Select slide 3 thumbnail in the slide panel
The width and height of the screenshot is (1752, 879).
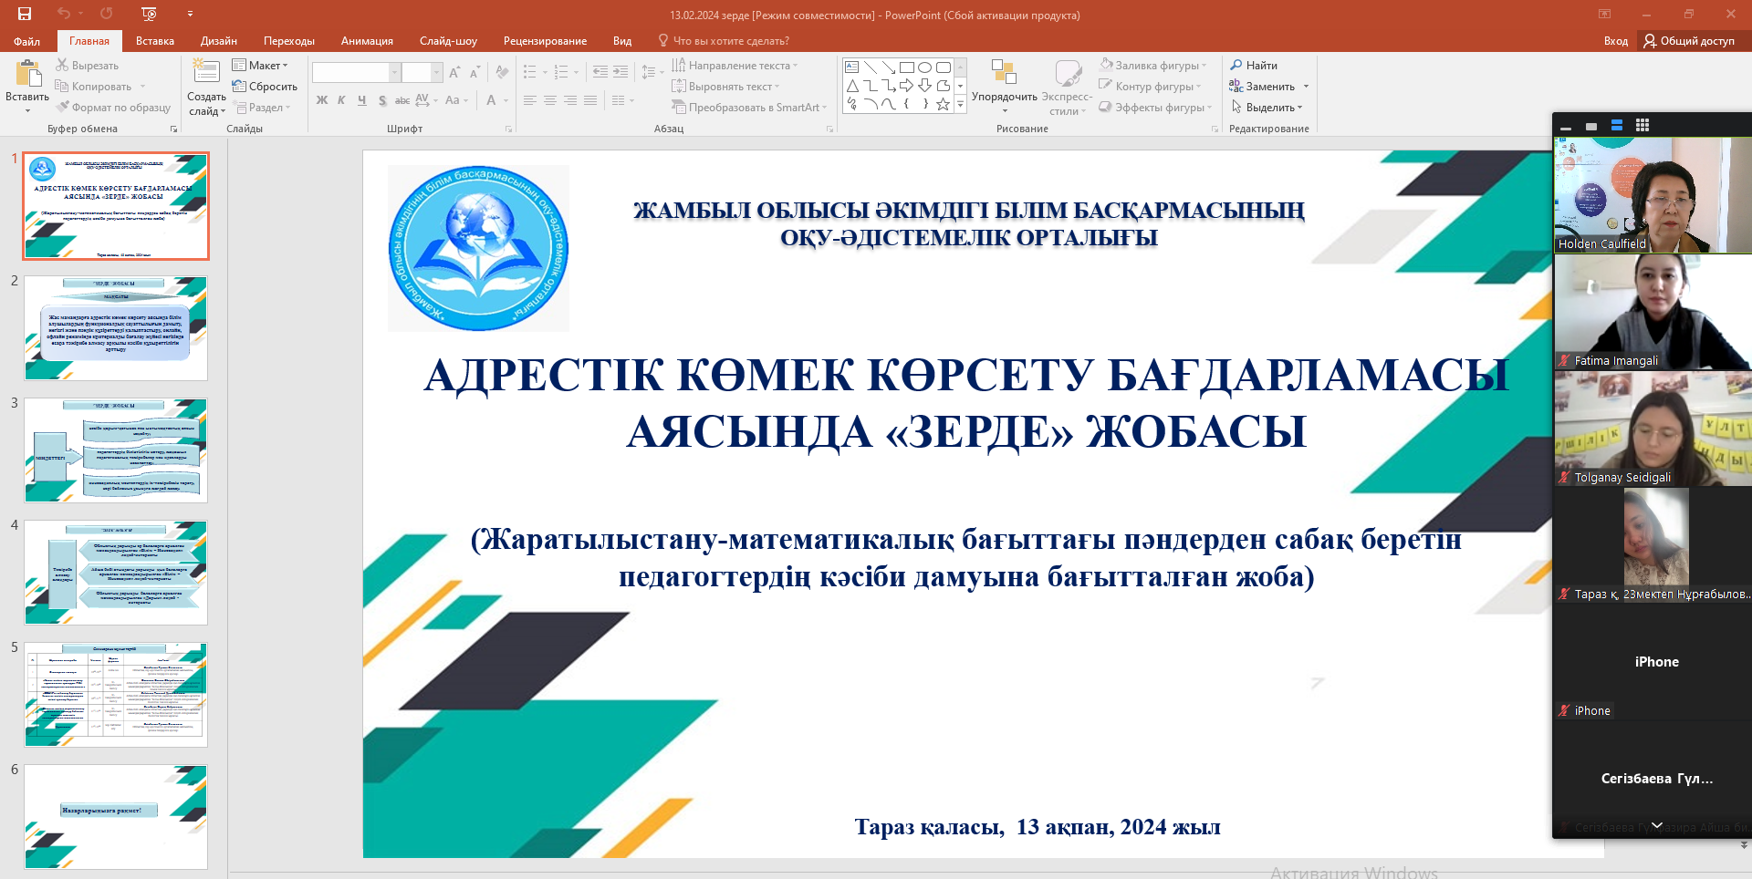(116, 450)
